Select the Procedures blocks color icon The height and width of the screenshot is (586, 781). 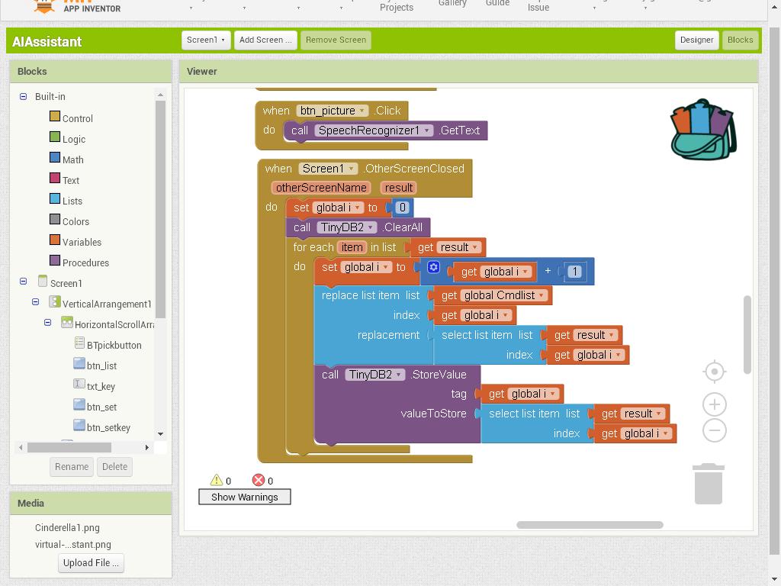click(55, 261)
